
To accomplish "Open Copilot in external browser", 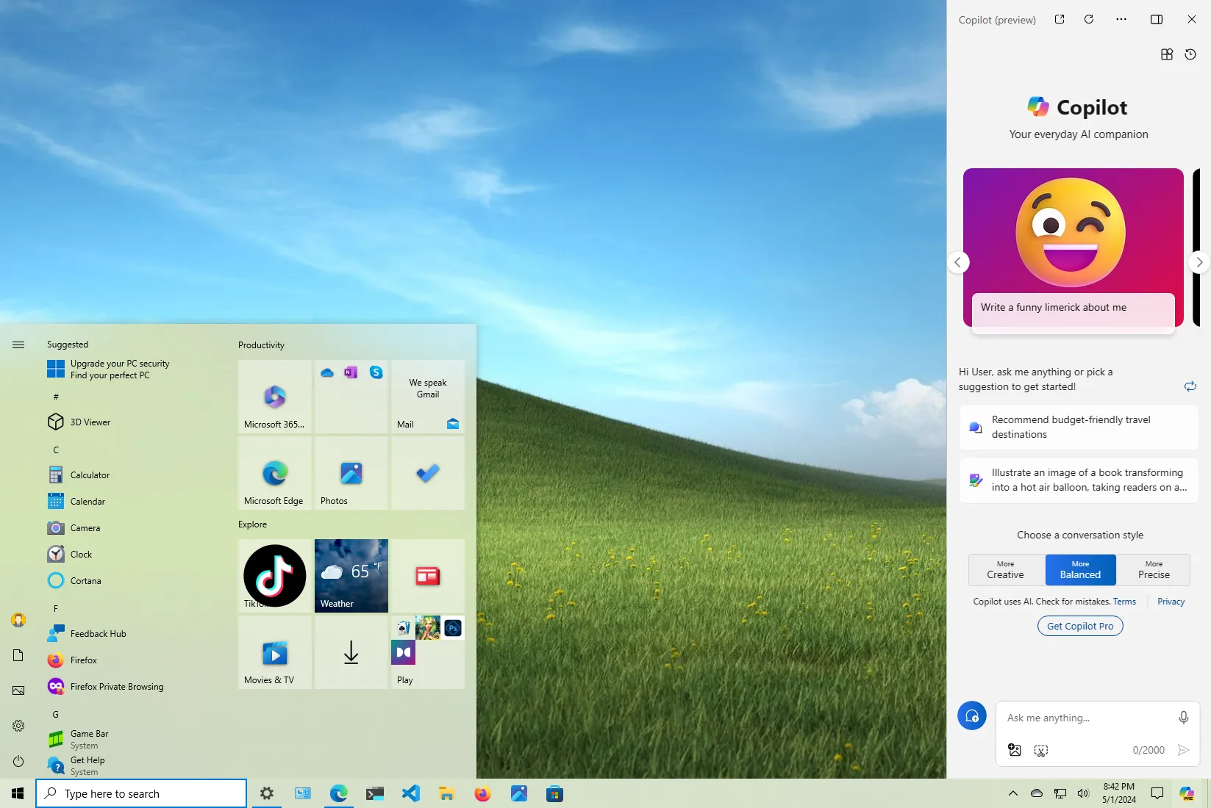I will tap(1059, 19).
